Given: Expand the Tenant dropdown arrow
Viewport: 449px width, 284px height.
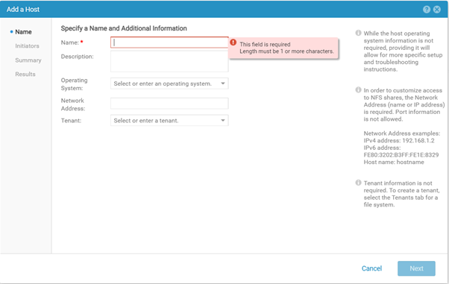Looking at the screenshot, I should pyautogui.click(x=223, y=121).
